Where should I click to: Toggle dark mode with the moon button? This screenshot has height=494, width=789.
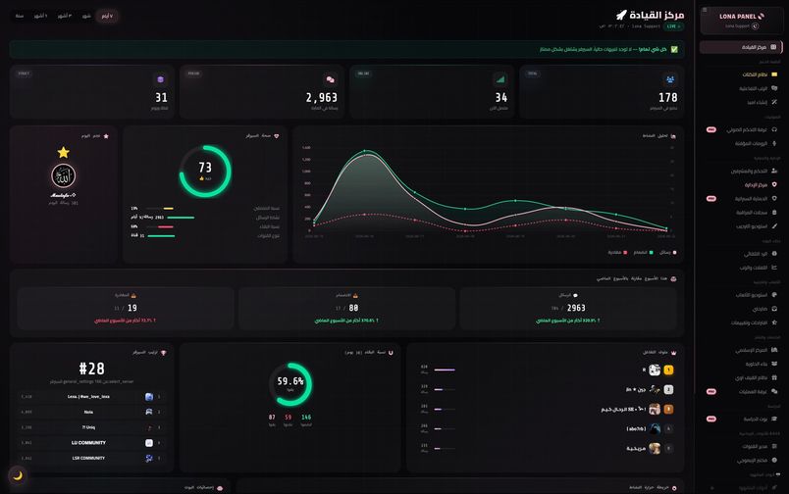point(18,475)
